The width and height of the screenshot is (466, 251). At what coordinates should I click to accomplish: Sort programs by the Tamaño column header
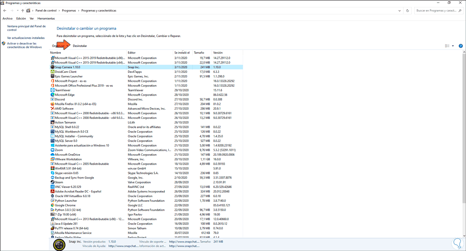[200, 53]
